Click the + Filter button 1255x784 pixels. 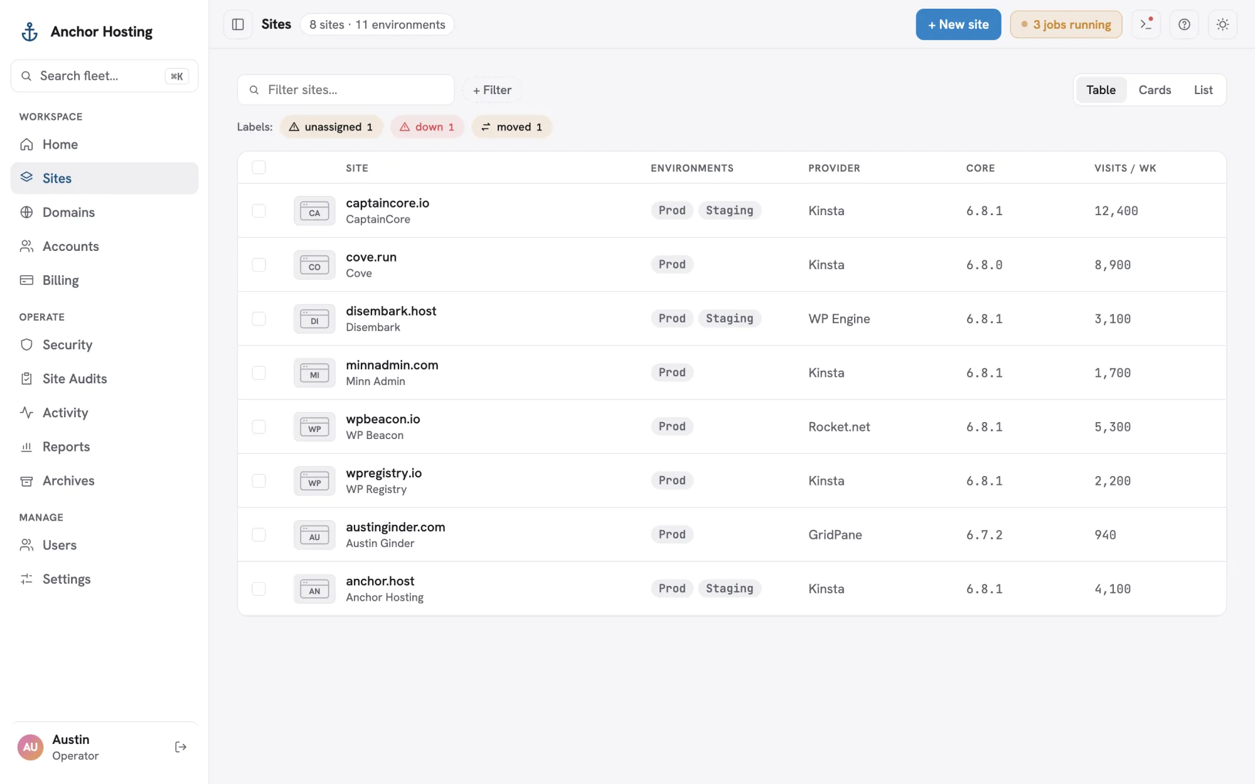point(492,90)
